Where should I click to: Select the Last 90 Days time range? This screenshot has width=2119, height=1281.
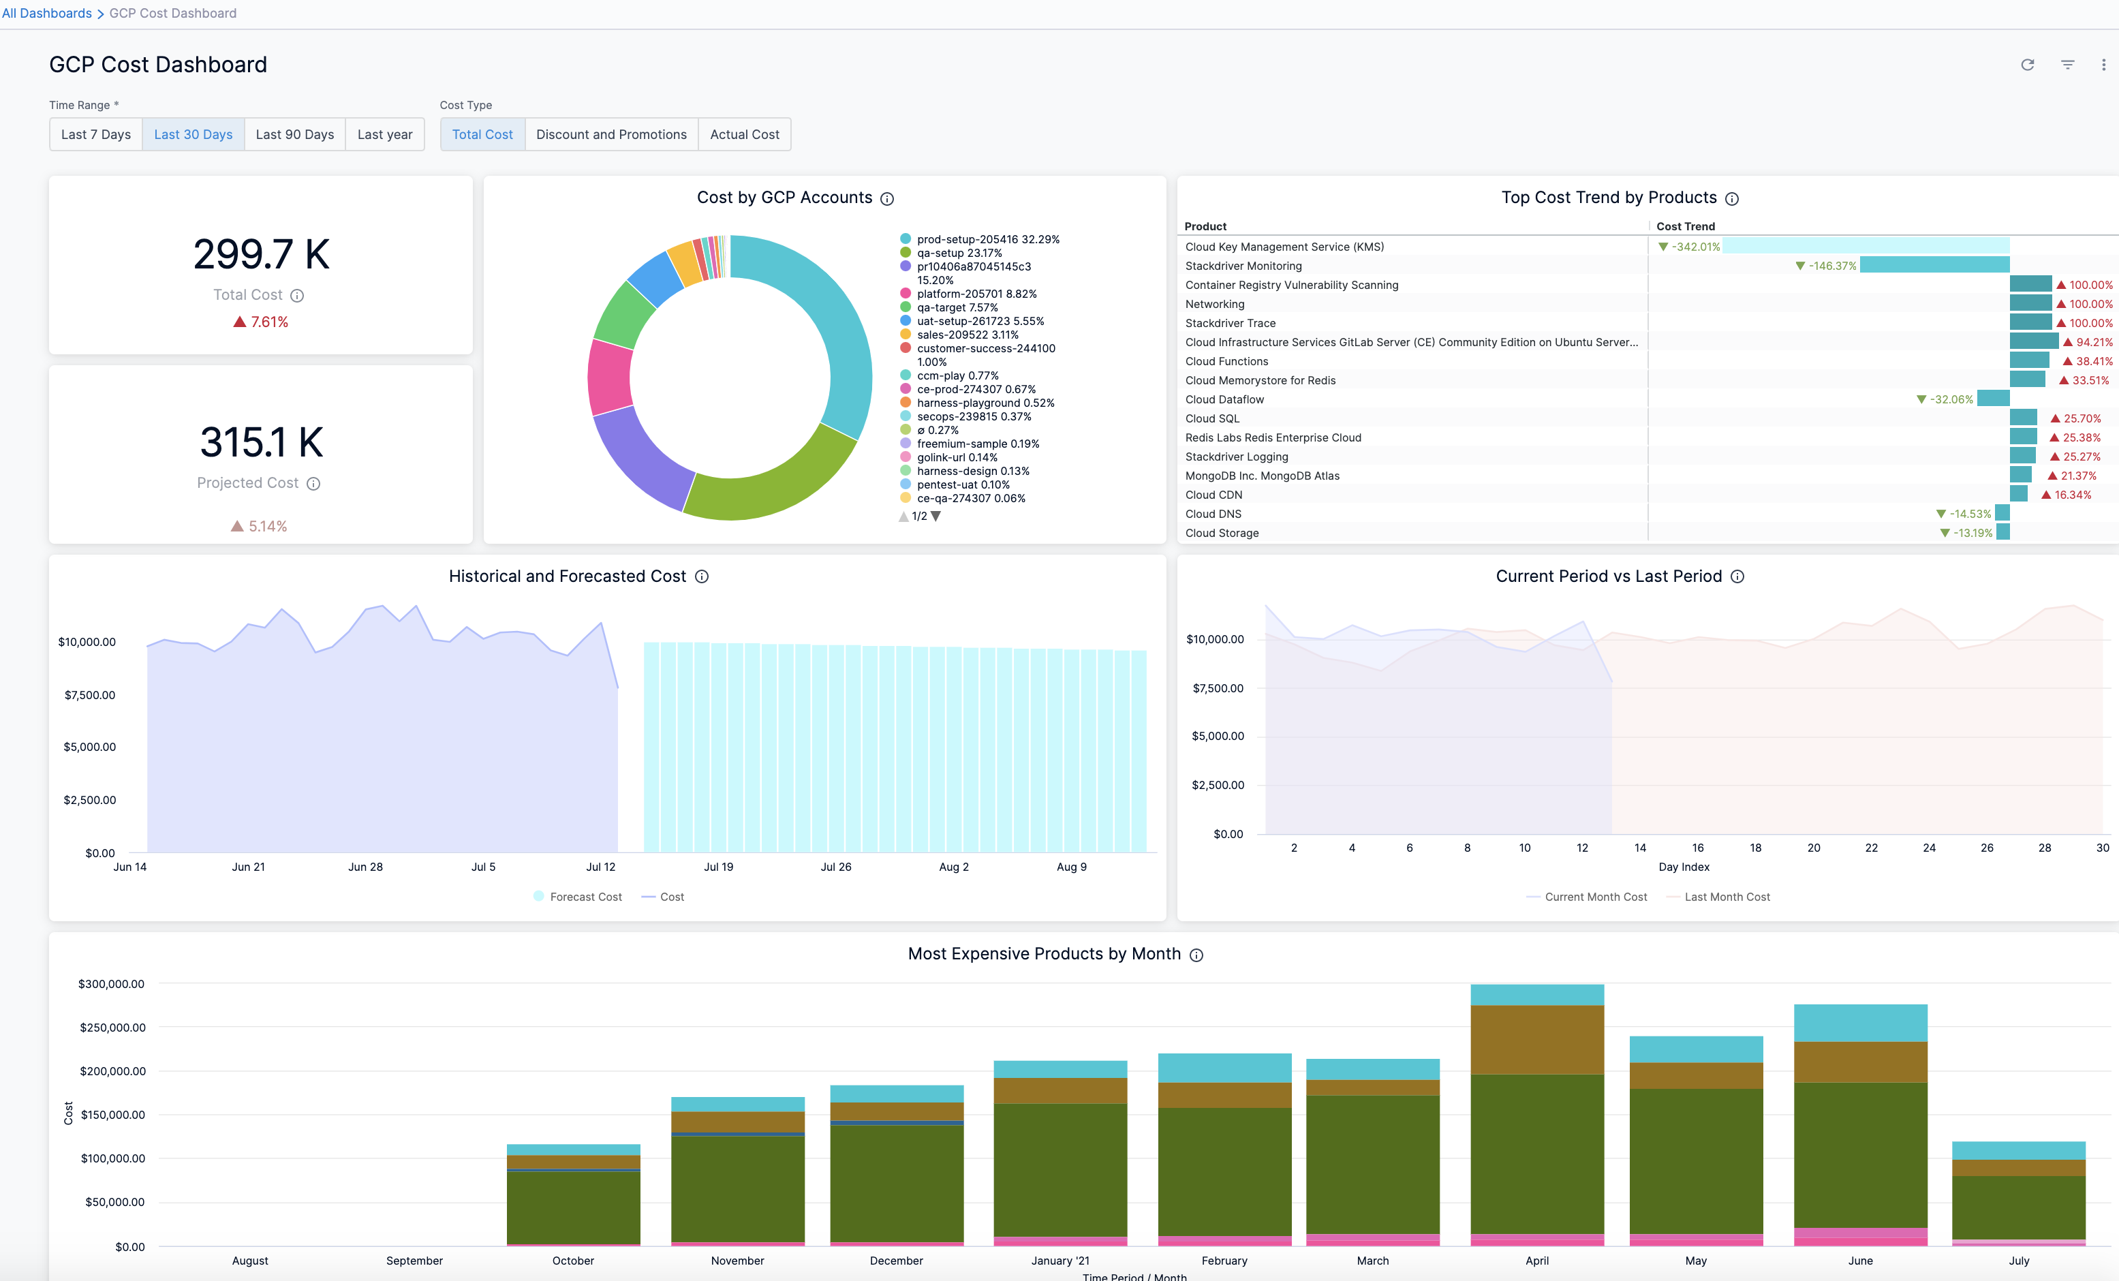294,134
